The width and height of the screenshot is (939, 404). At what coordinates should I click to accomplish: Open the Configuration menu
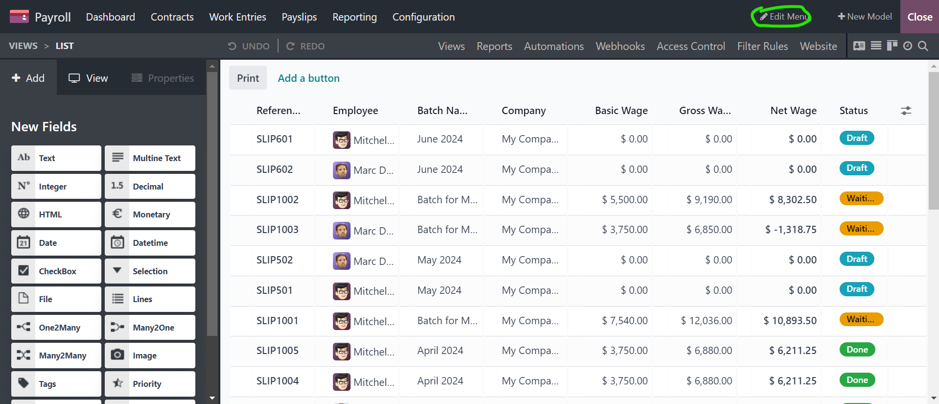(423, 17)
